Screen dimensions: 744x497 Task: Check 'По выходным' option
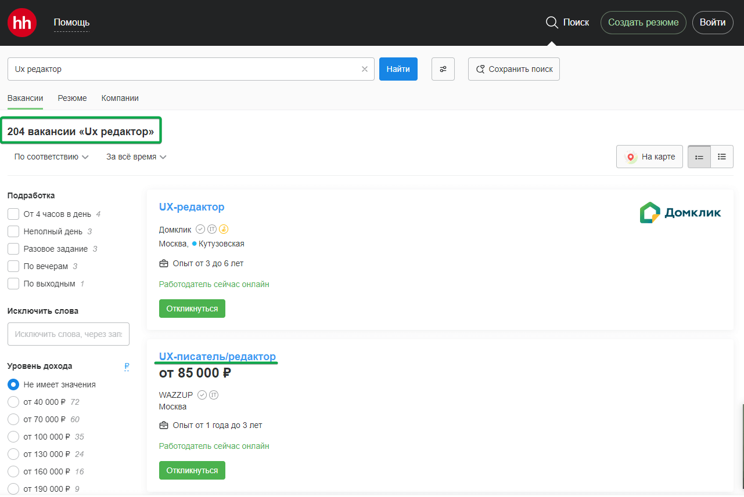pyautogui.click(x=13, y=284)
